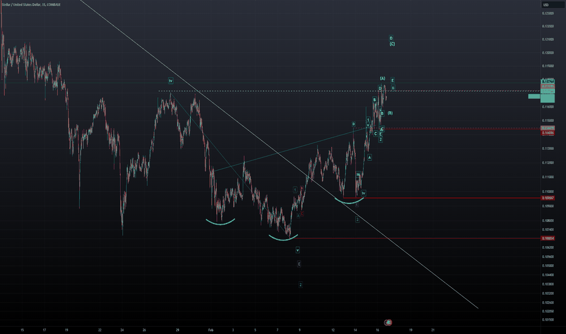Click the 24 date label on time axis

tap(122, 330)
